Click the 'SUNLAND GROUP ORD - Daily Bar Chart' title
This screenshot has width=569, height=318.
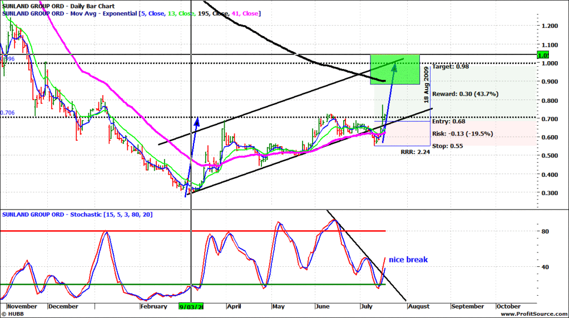click(58, 6)
